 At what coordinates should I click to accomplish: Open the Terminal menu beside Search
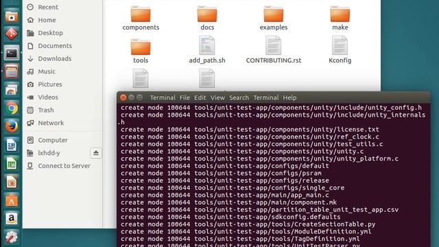point(266,97)
